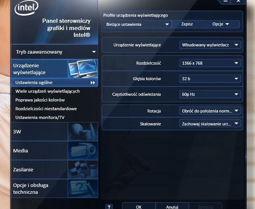Viewport: 255px width, 209px height.
Task: Click the Częstotliwość odświeżania label
Action: pyautogui.click(x=137, y=94)
